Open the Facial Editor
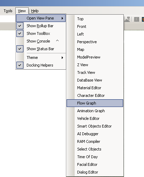This screenshot has width=144, height=177. pos(95,164)
